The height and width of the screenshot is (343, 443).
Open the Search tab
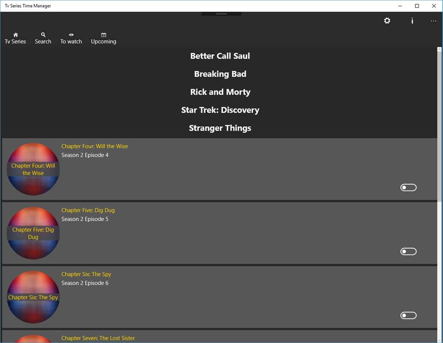tap(43, 39)
